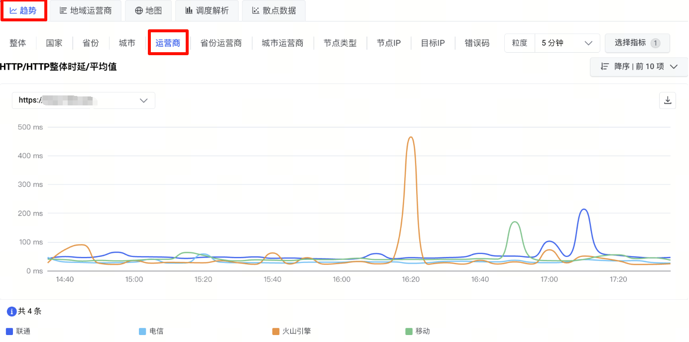Select the 错误码 dimension
The image size is (689, 342).
(477, 43)
